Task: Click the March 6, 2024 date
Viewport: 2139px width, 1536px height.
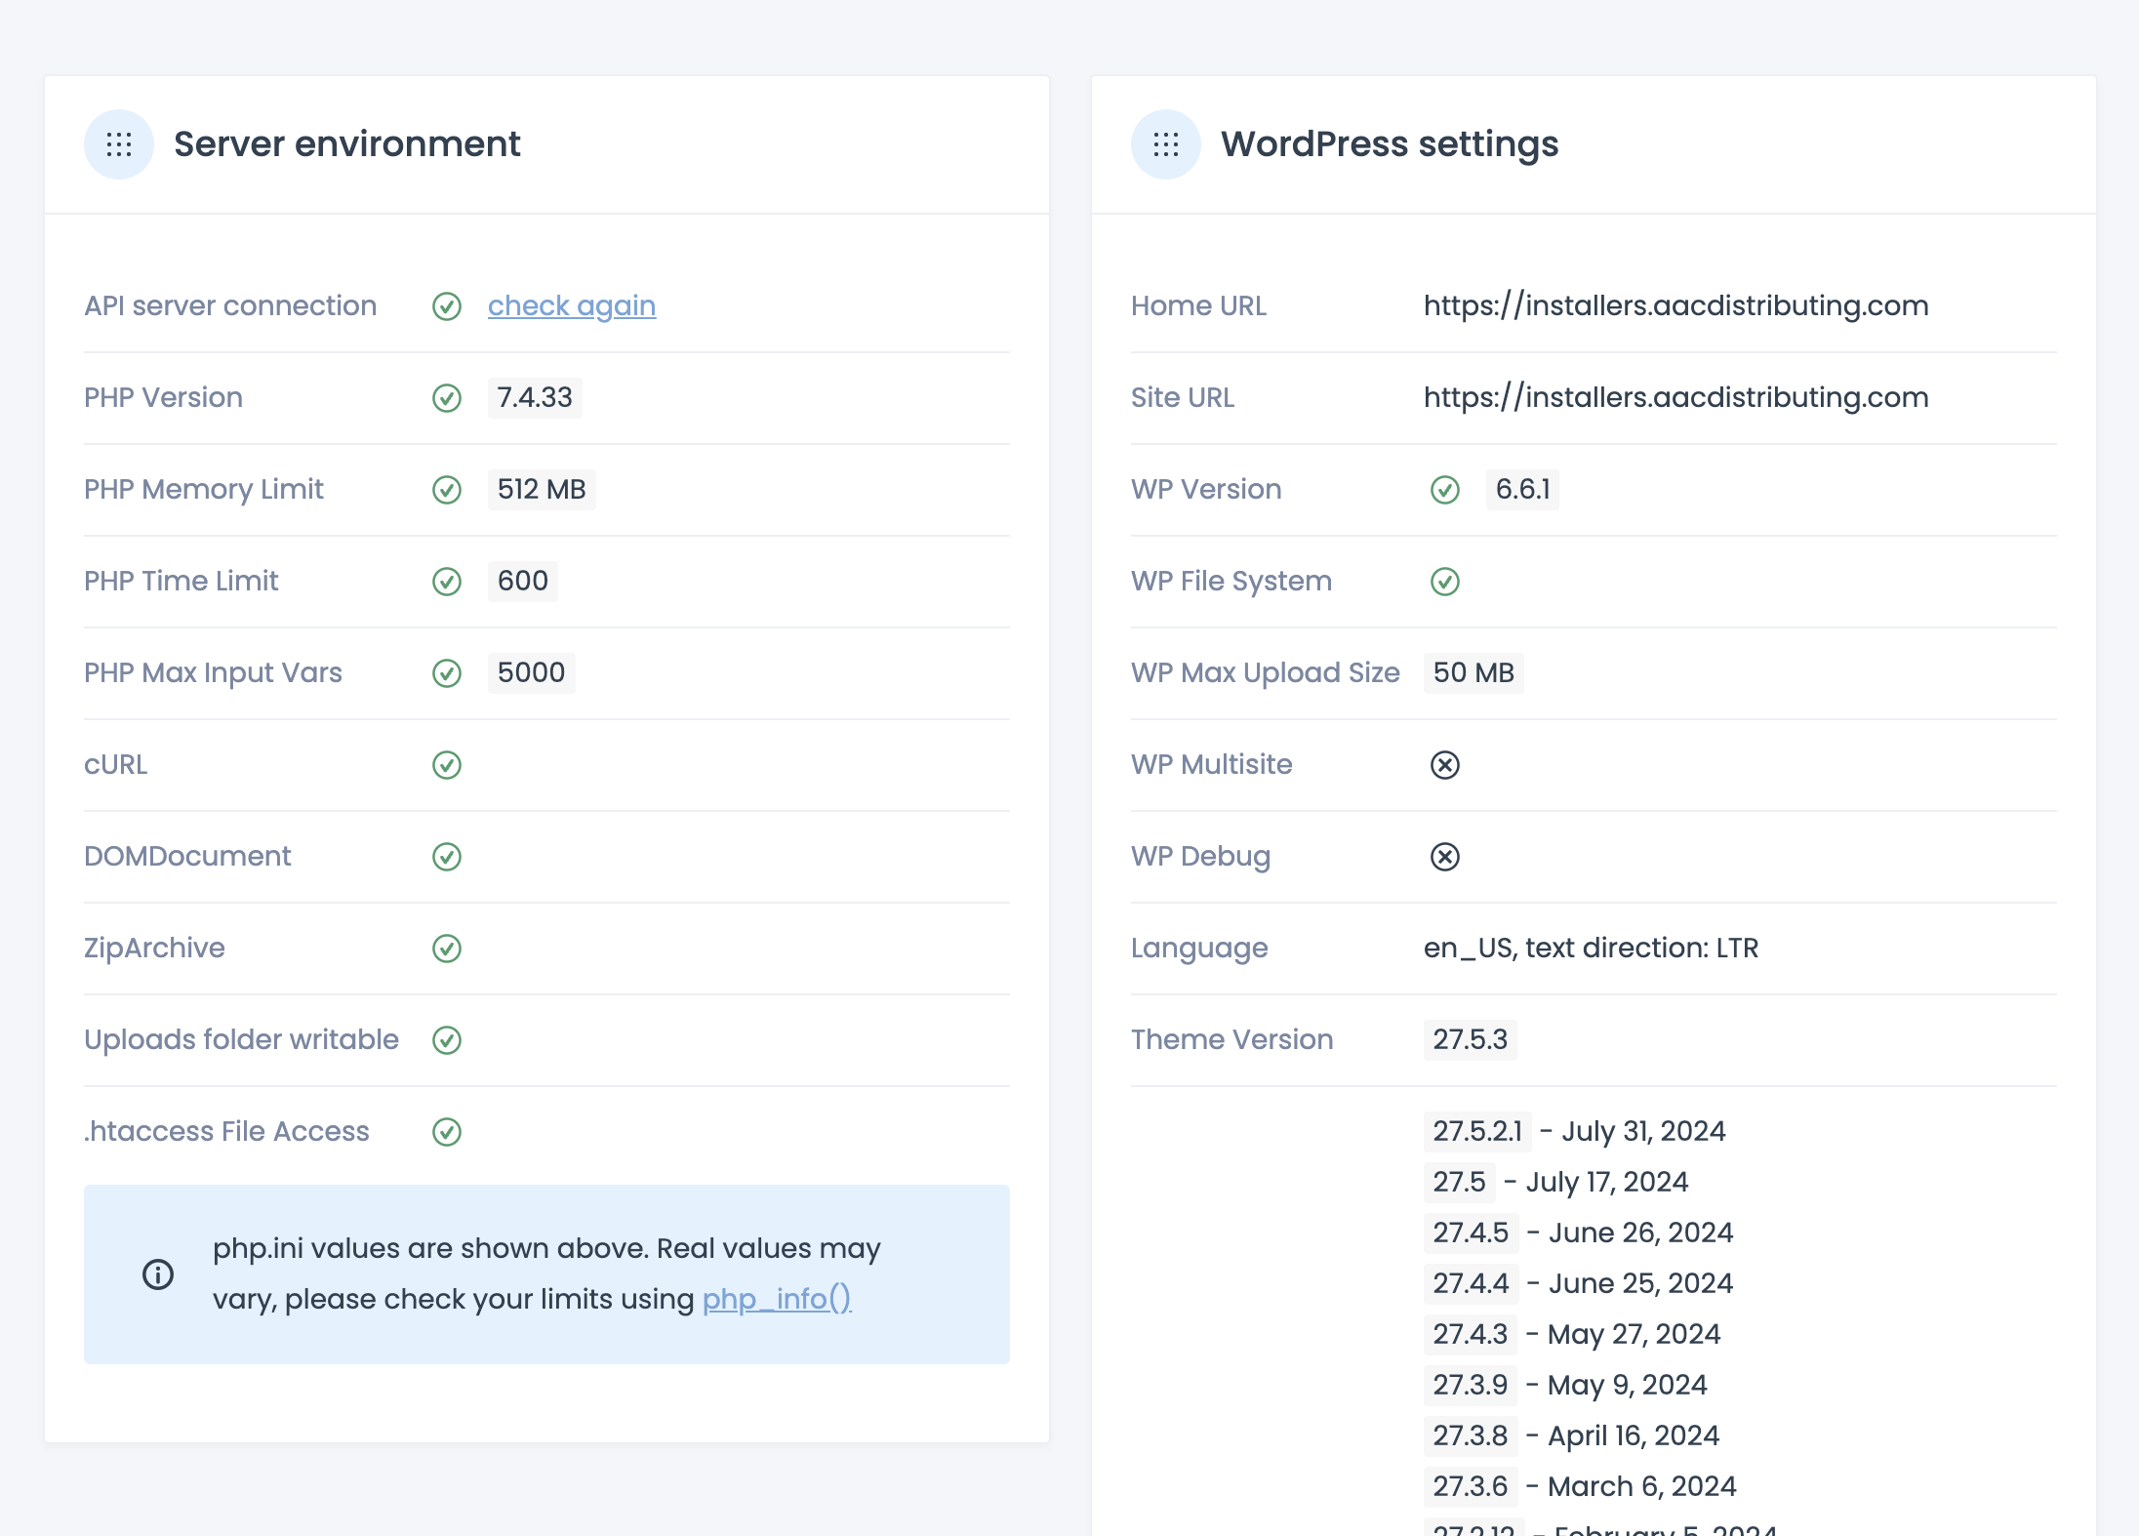Action: click(x=1641, y=1486)
